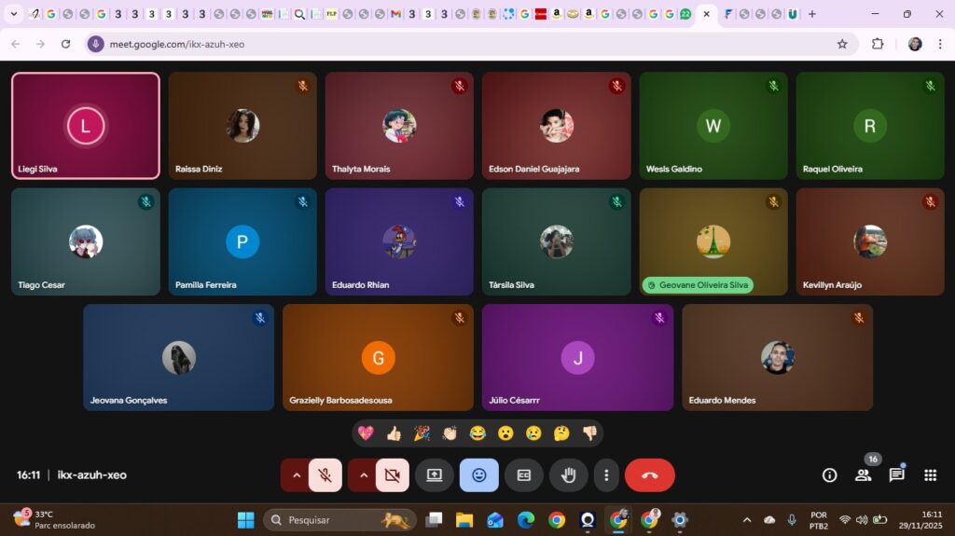Expand audio settings arrow beside microphone
This screenshot has height=536, width=955.
click(x=297, y=475)
